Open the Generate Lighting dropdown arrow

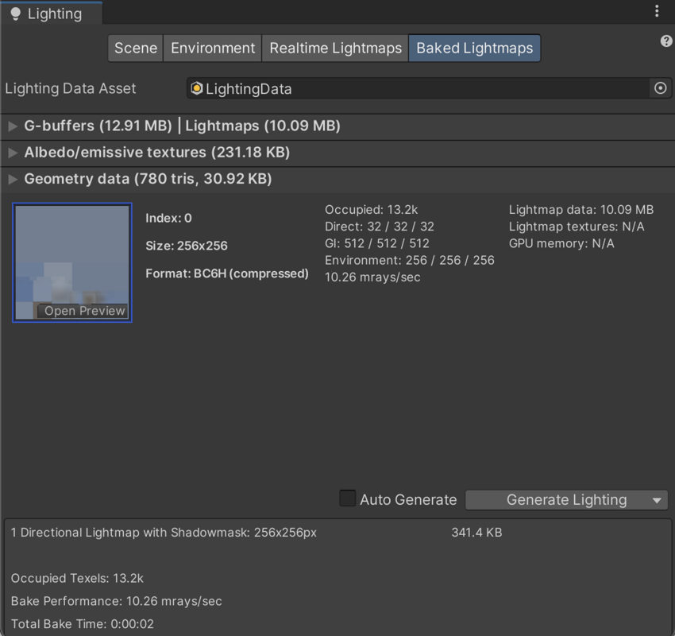657,500
